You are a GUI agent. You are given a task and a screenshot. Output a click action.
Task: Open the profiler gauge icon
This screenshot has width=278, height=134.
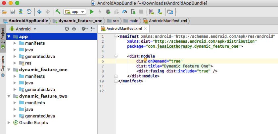pos(125,12)
